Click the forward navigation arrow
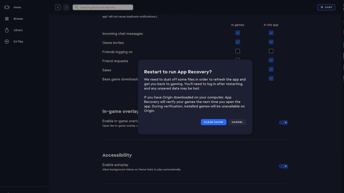Image resolution: width=344 pixels, height=193 pixels. (x=66, y=7)
